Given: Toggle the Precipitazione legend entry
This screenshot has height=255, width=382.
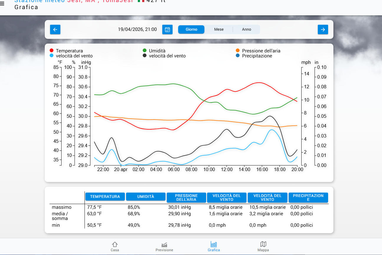Looking at the screenshot, I should point(257,56).
